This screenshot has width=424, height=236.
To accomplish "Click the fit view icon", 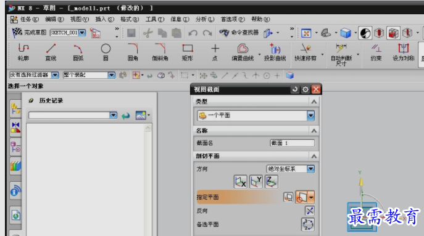I will (306, 33).
